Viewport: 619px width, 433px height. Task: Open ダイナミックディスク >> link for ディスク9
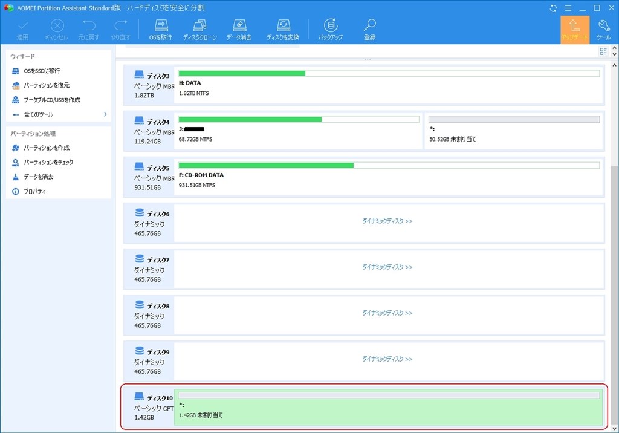point(387,359)
